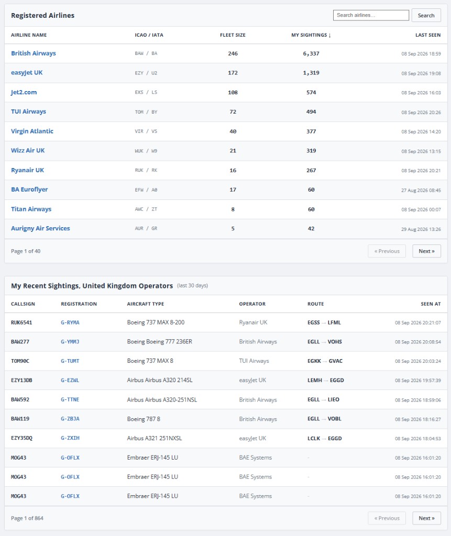Open the Jet2.com airline link
The height and width of the screenshot is (536, 451).
click(x=24, y=92)
